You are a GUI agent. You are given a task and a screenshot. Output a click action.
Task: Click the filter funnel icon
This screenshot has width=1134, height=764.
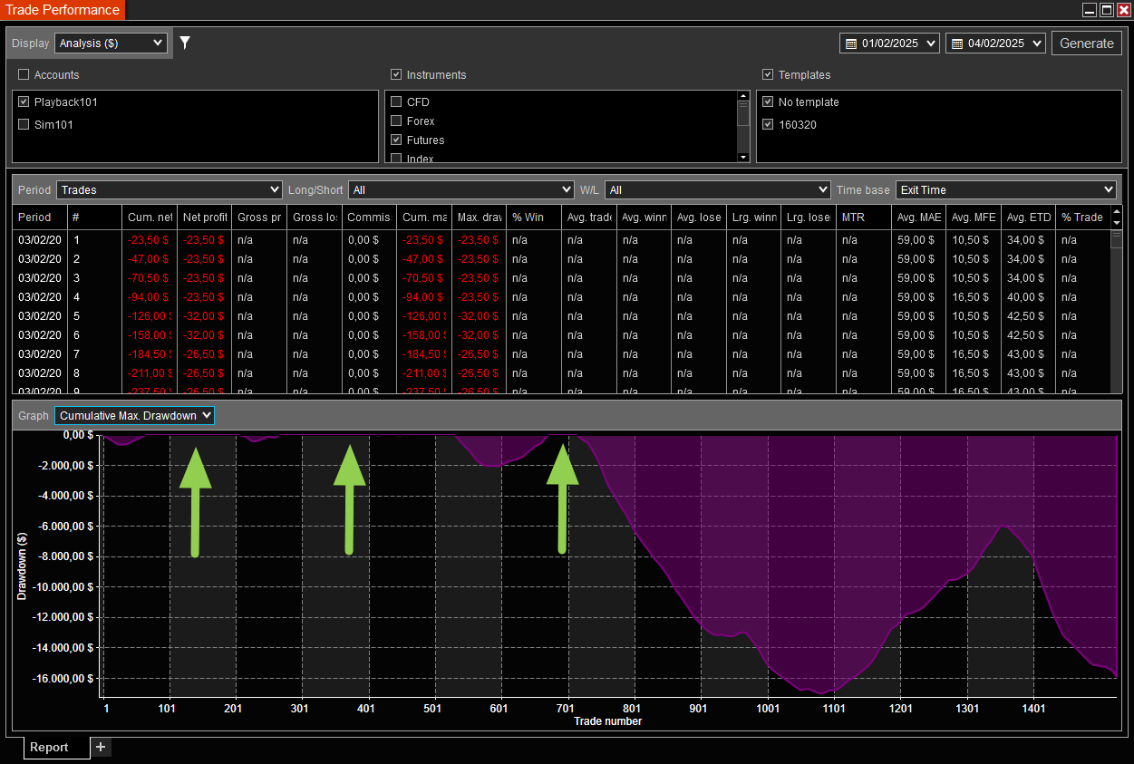coord(185,43)
